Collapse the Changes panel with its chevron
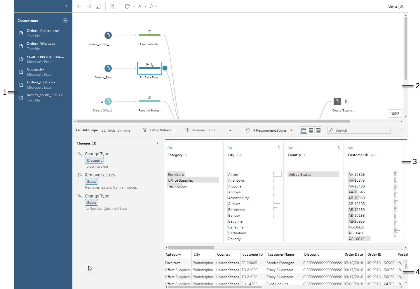 158,143
